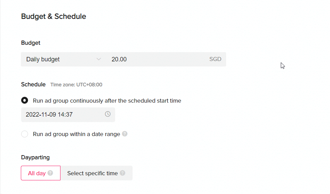Click the Budget section label
Viewport: 330px width, 194px height.
click(30, 43)
